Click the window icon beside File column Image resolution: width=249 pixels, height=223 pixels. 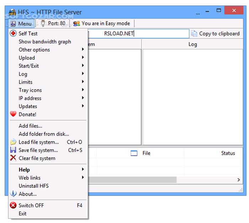point(134,153)
